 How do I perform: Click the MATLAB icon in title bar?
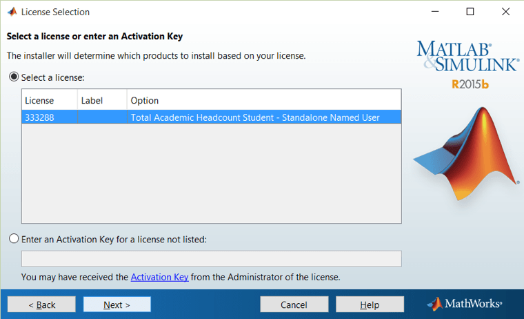pyautogui.click(x=11, y=12)
